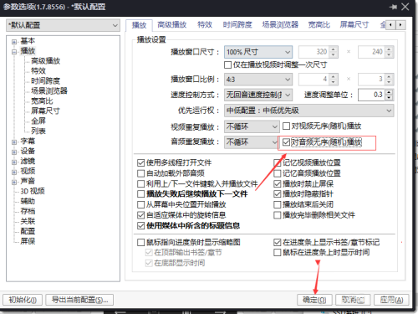Switch to the 场景浏览器 tab

coord(280,25)
